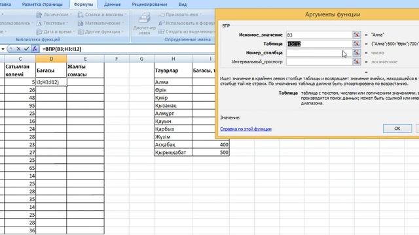Click the cell with value 95

click(x=20, y=106)
